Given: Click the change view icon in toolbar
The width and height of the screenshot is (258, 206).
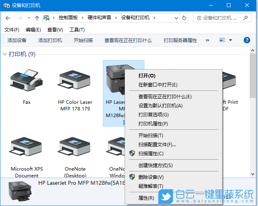Looking at the screenshot, I should click(x=222, y=40).
